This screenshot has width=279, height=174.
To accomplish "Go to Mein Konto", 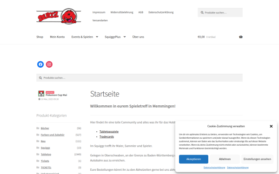I will click(57, 37).
